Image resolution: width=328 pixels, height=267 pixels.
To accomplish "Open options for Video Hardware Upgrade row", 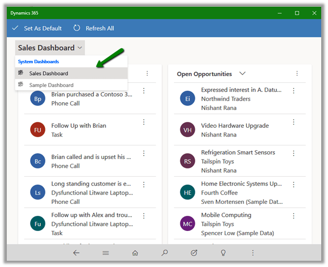I will click(x=294, y=122).
